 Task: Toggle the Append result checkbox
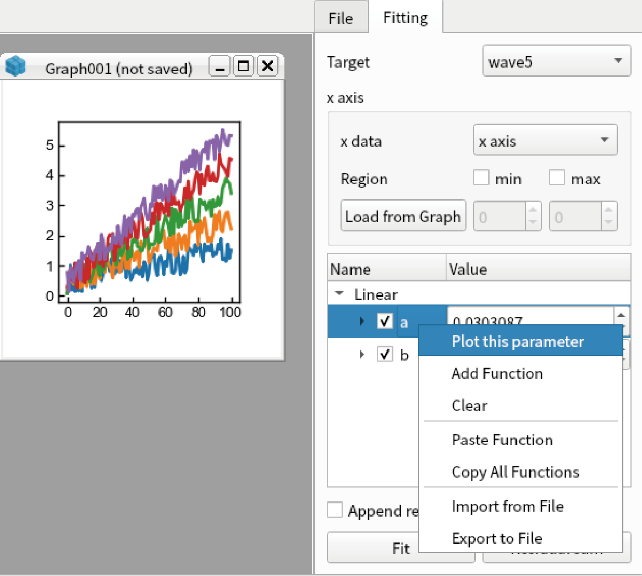(x=334, y=510)
